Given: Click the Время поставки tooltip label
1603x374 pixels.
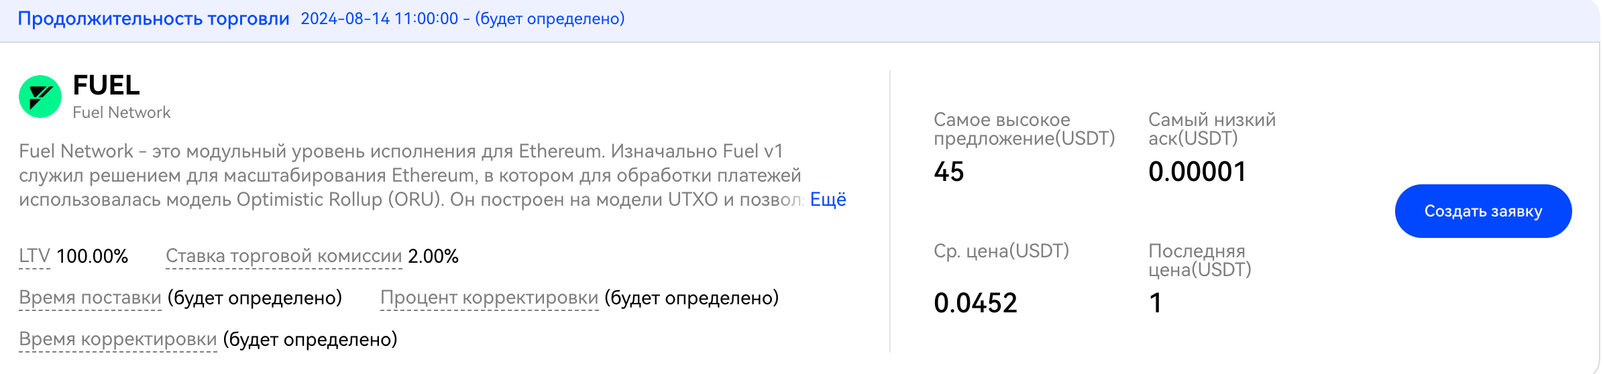Looking at the screenshot, I should [x=90, y=298].
